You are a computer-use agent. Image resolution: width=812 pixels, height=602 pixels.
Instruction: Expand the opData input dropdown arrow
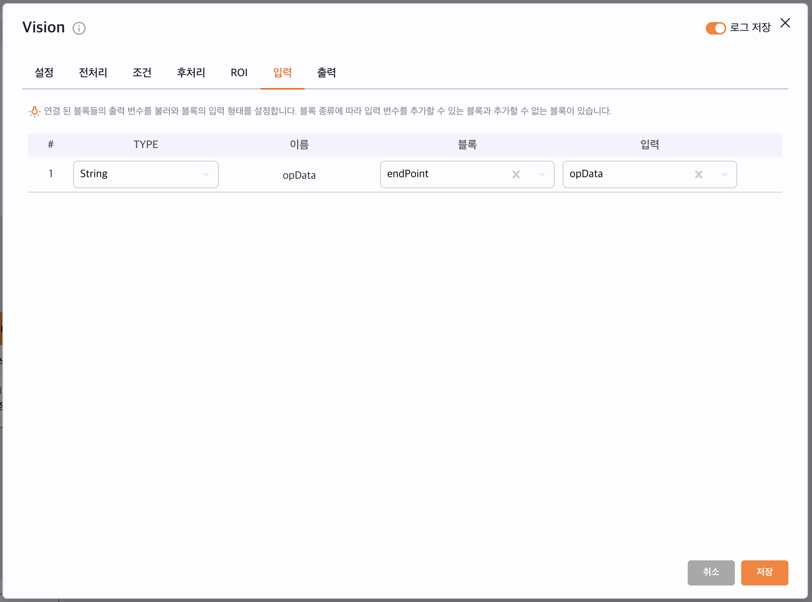coord(725,174)
